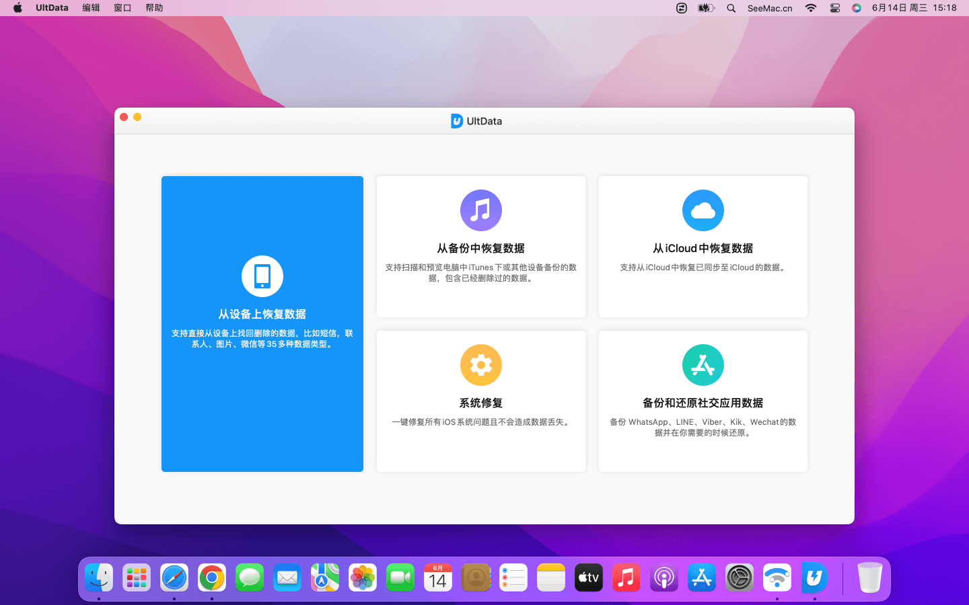Click the Siri icon in menu bar
This screenshot has height=605, width=969.
click(x=857, y=8)
